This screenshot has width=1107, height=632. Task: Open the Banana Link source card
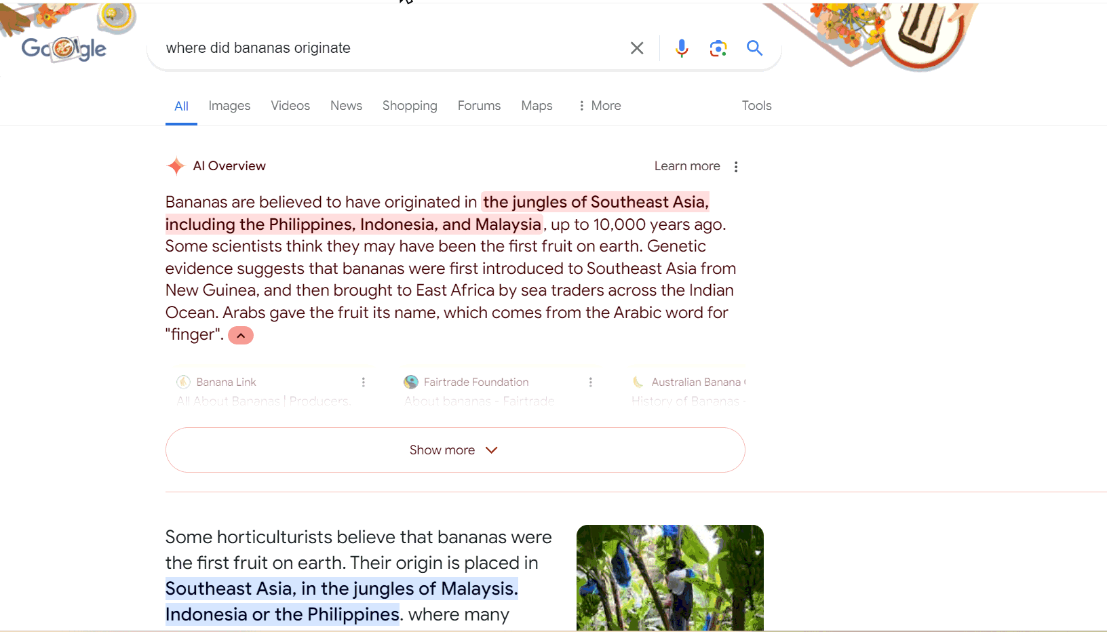point(271,388)
